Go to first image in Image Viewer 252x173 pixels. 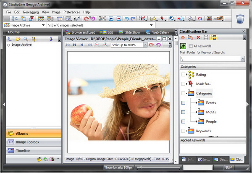tap(69, 45)
